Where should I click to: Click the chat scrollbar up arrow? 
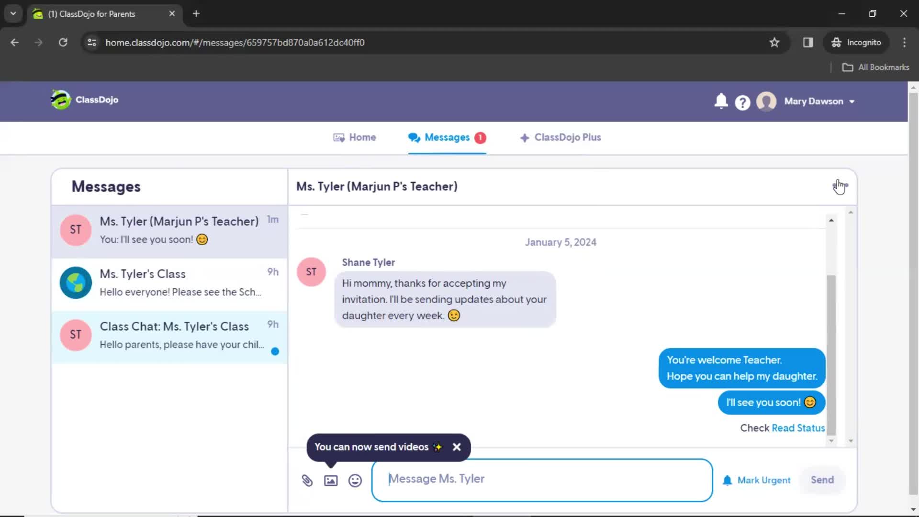click(x=831, y=220)
